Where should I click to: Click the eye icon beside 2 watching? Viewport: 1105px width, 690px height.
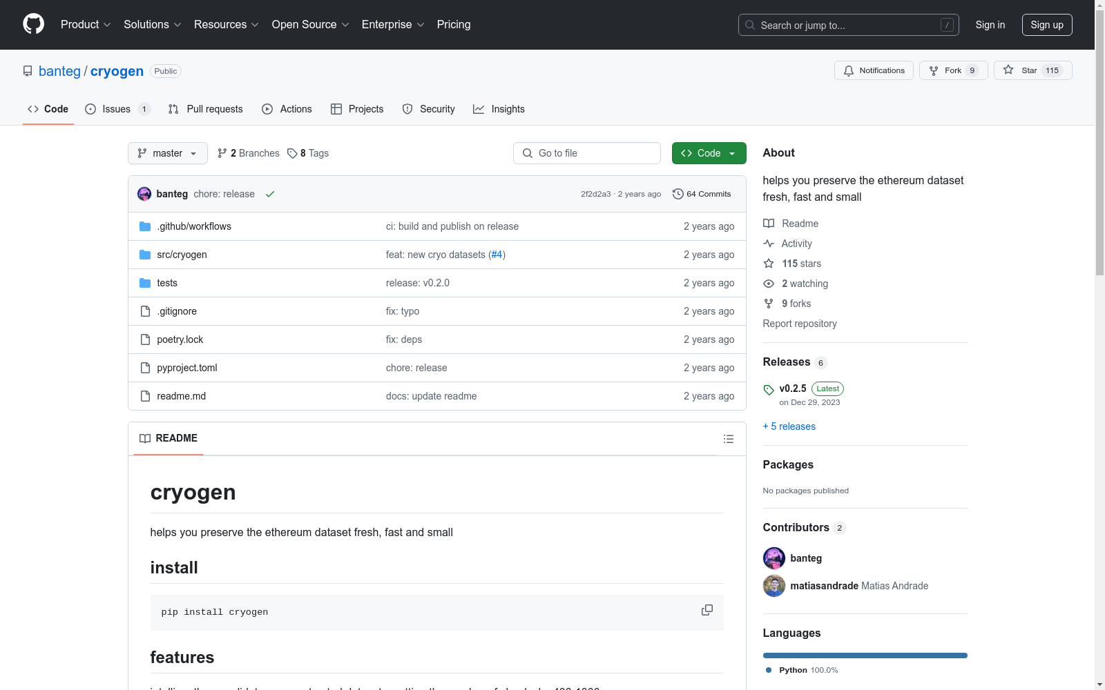point(769,284)
